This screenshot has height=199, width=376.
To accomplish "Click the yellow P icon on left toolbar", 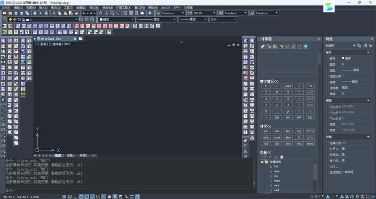I will point(3,100).
